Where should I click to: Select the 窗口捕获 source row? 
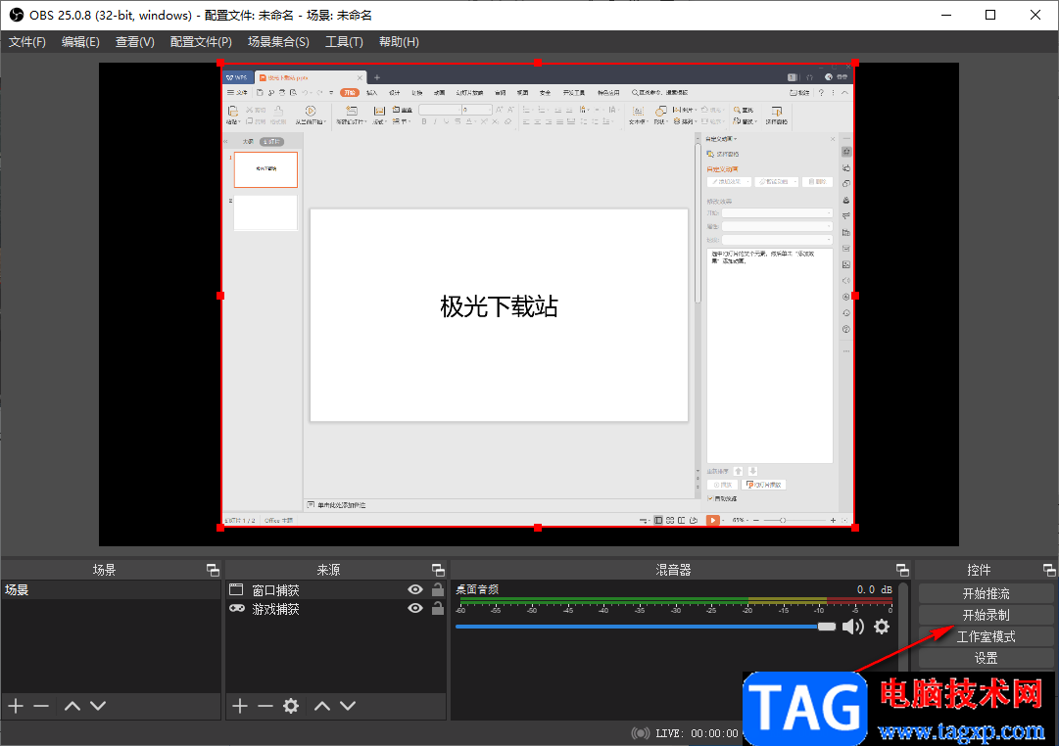[x=336, y=589]
